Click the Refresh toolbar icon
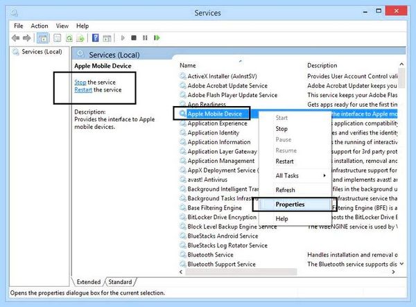Viewport: 416px width, 307px height. click(x=69, y=38)
